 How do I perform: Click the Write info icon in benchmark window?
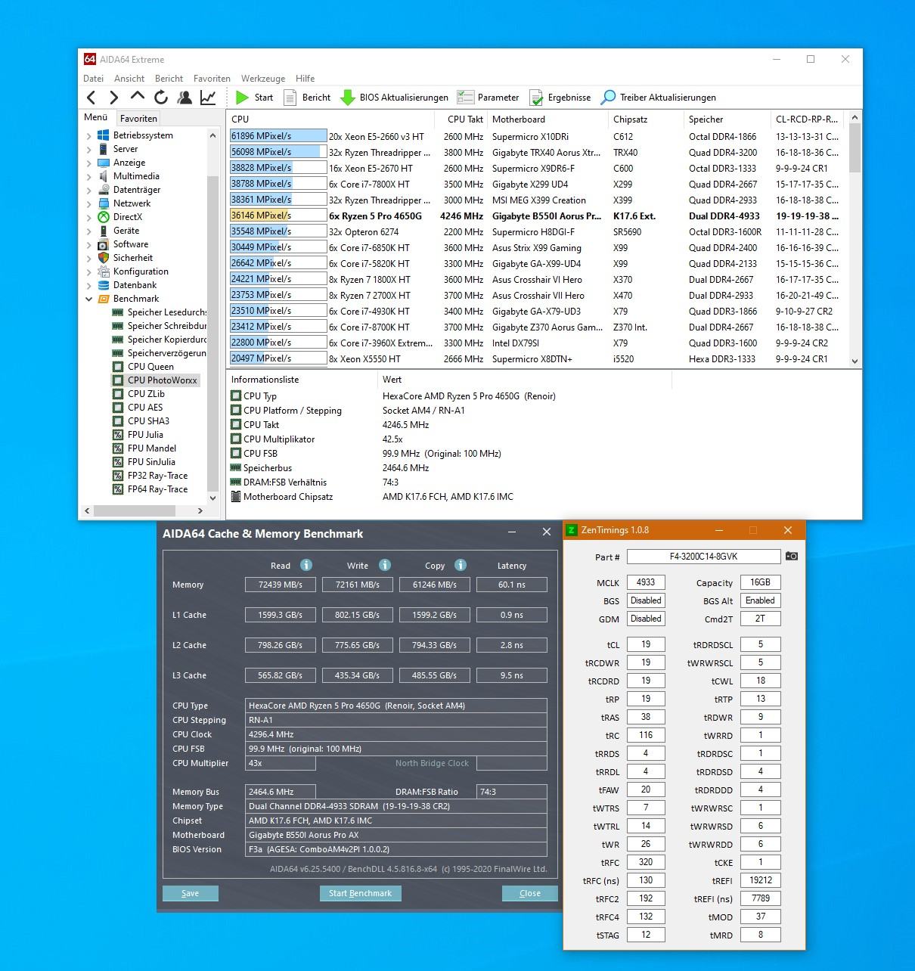[x=385, y=565]
